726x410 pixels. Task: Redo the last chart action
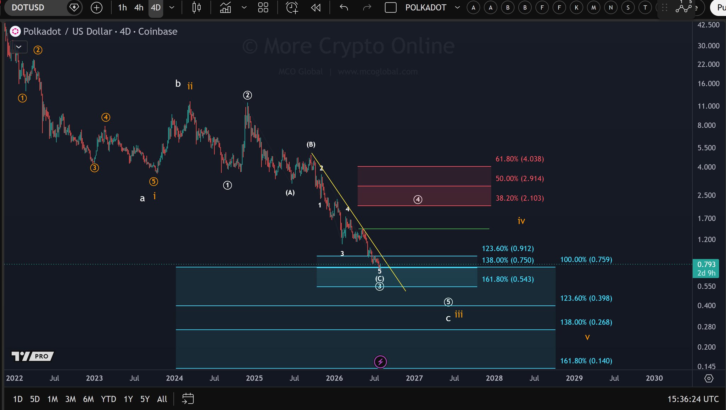(x=367, y=7)
